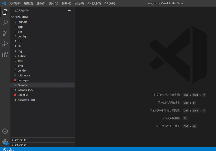Click the text file icon of README.rdoc

pos(15,100)
